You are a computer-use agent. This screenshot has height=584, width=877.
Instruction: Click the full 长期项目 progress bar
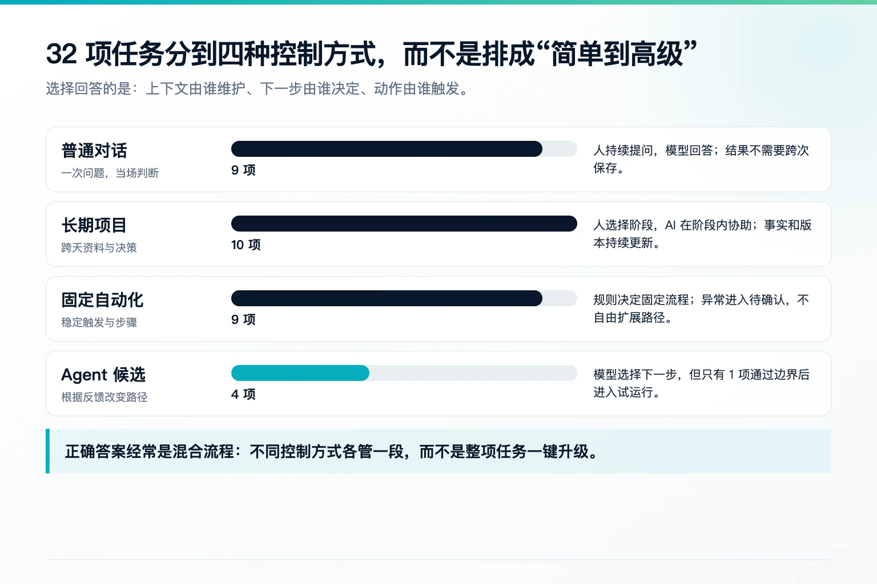pos(404,224)
